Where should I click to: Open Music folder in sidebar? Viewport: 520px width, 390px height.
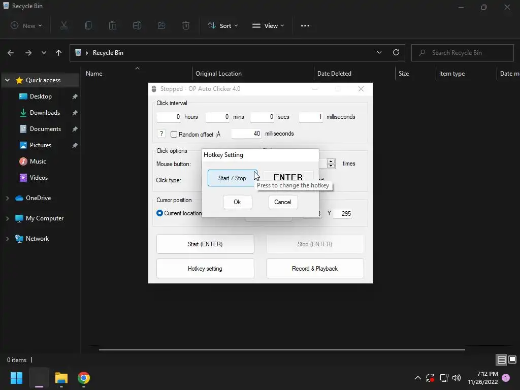(x=38, y=161)
